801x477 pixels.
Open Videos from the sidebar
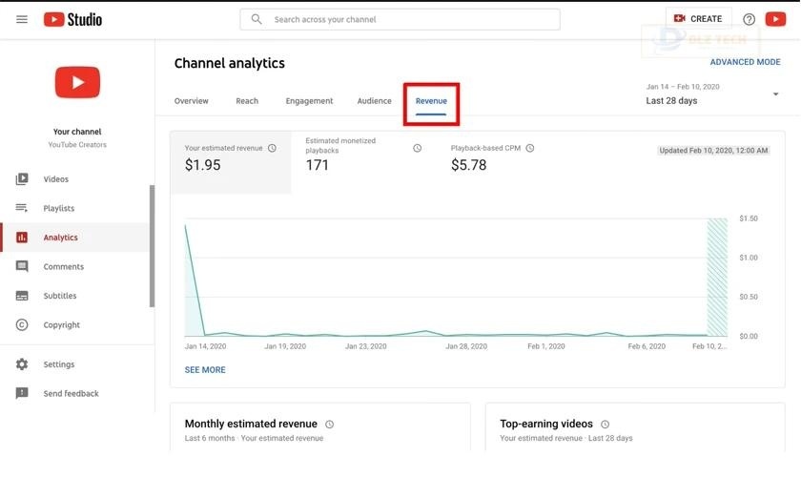point(55,179)
